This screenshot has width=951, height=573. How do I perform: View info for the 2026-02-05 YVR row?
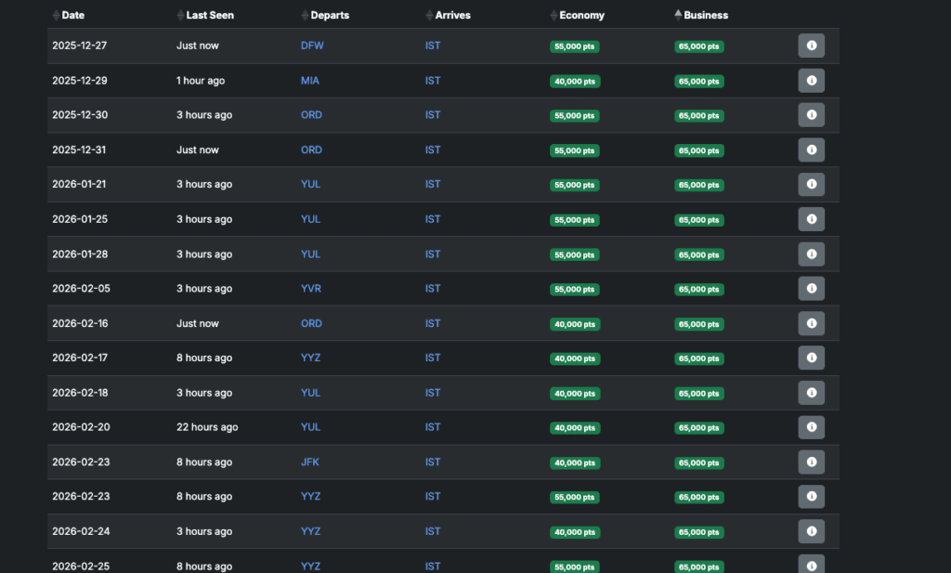[811, 289]
